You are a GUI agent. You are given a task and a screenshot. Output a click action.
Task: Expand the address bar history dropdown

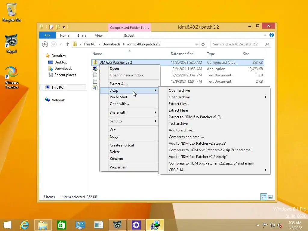(196, 45)
